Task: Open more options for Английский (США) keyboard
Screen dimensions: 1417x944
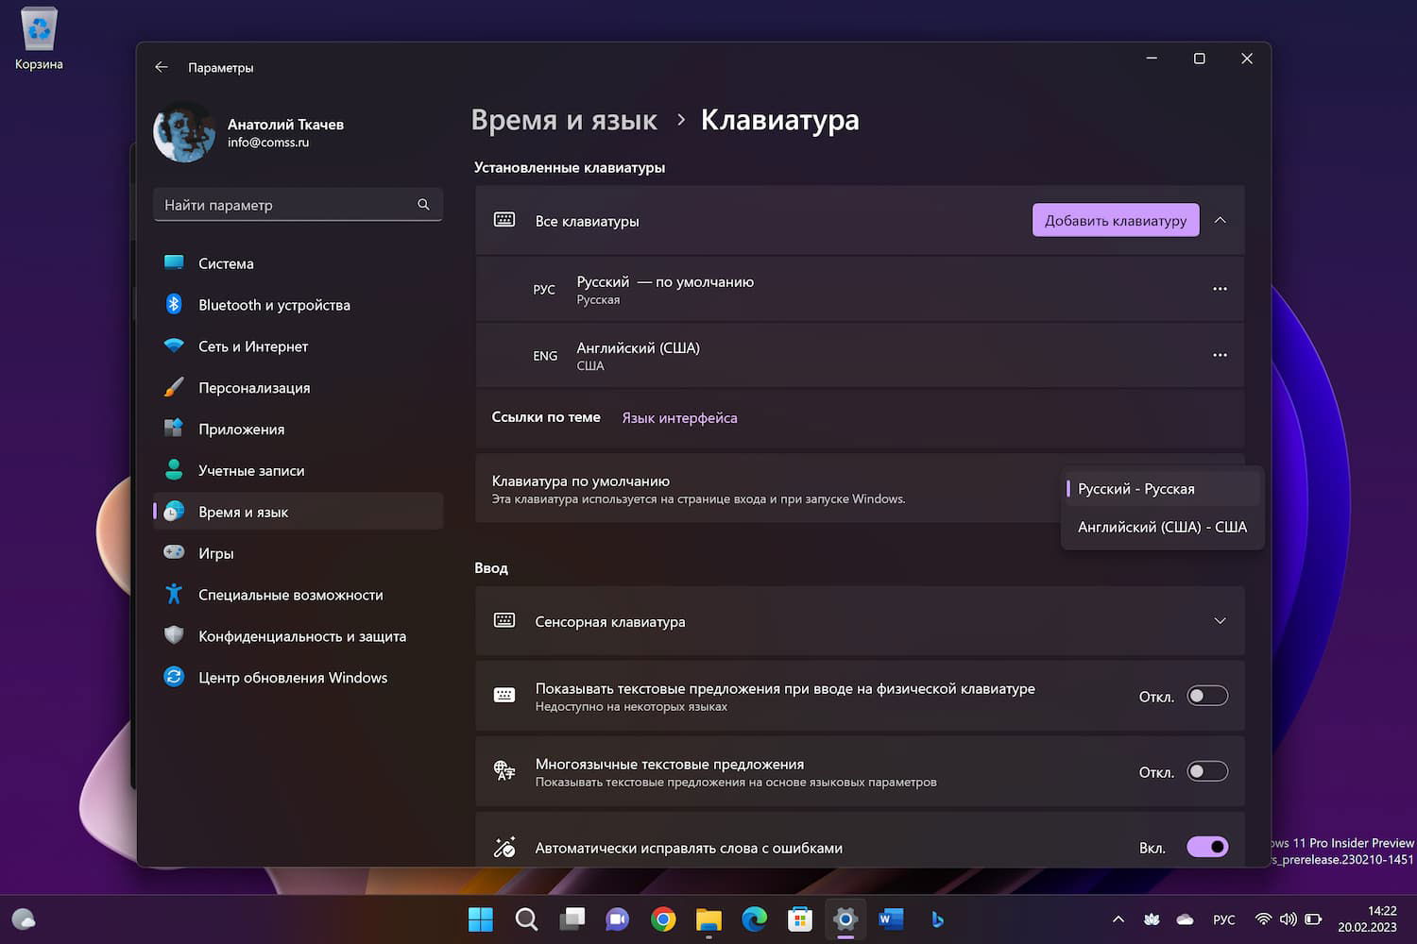Action: [x=1220, y=355]
